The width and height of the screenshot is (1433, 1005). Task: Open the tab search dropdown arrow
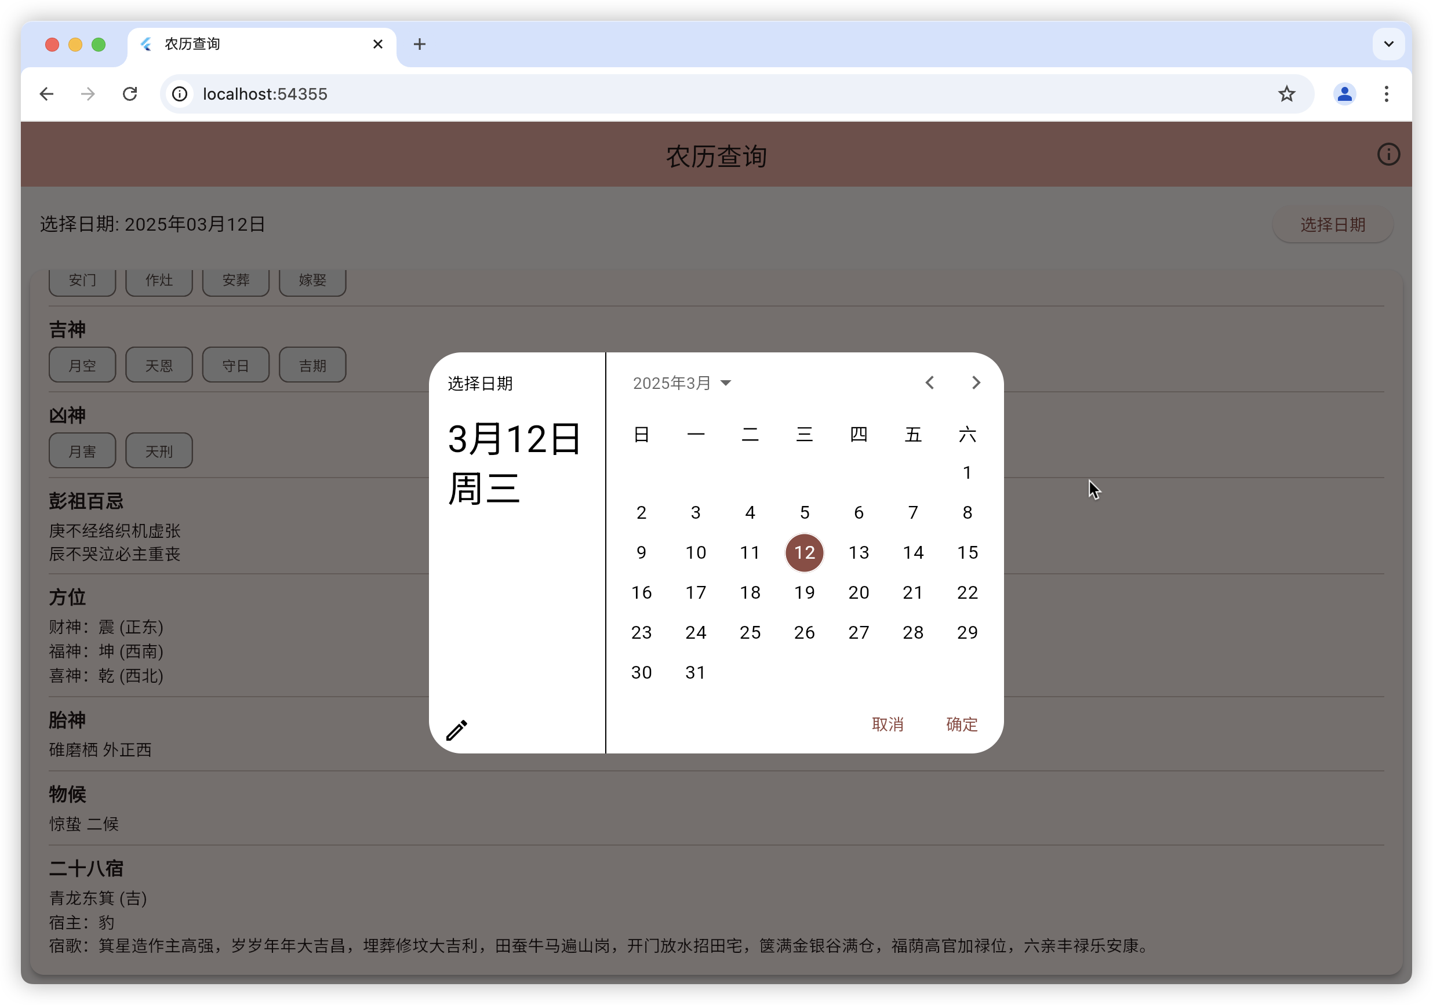tap(1388, 44)
